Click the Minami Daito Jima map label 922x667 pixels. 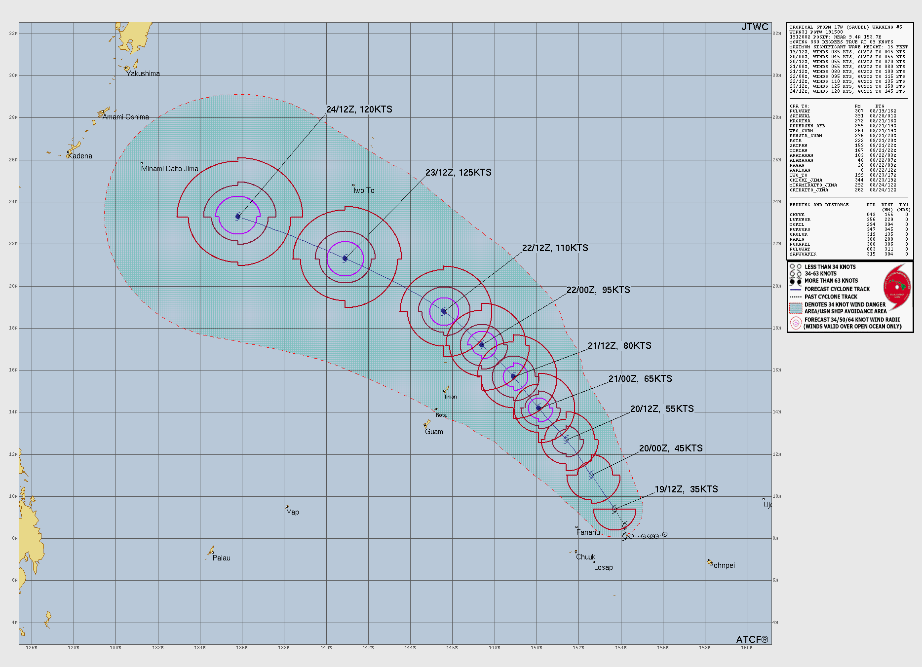pyautogui.click(x=170, y=169)
